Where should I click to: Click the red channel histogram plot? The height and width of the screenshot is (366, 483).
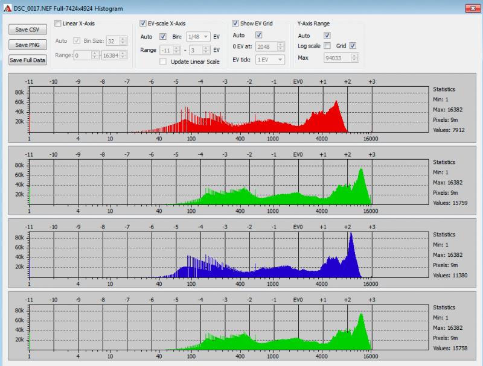229,110
